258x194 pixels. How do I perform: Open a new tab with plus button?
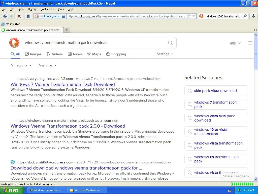67,30
